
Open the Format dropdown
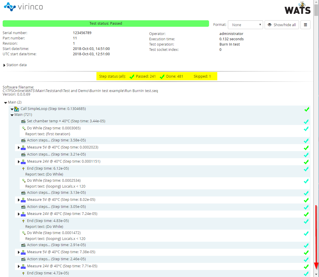point(245,25)
